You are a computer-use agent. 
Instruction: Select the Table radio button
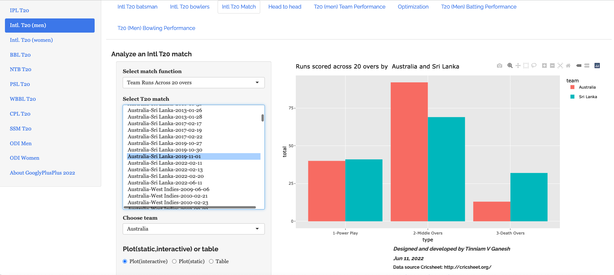[x=211, y=261]
